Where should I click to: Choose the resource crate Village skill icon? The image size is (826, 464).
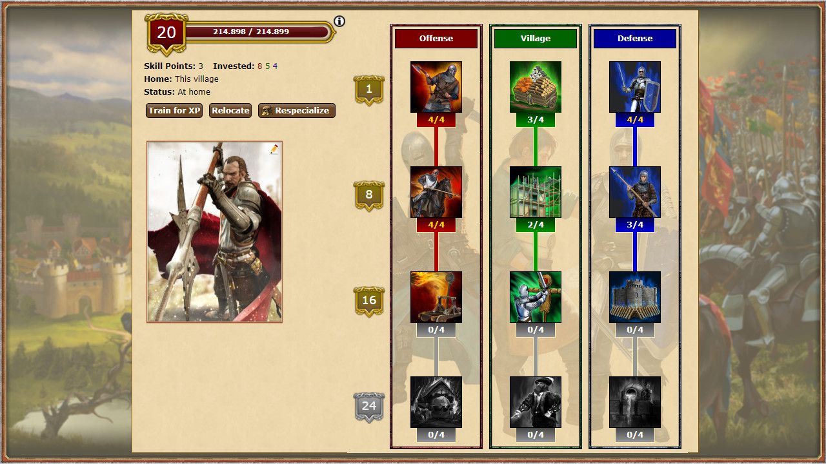point(536,87)
